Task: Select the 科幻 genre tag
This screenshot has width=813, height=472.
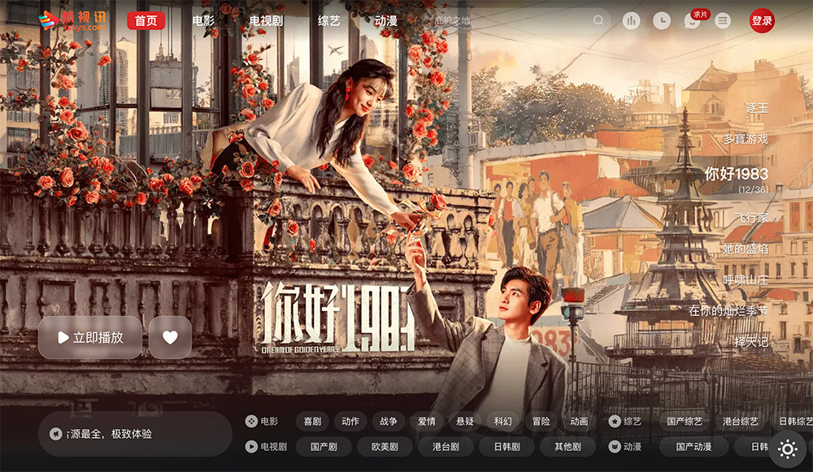Action: tap(503, 422)
